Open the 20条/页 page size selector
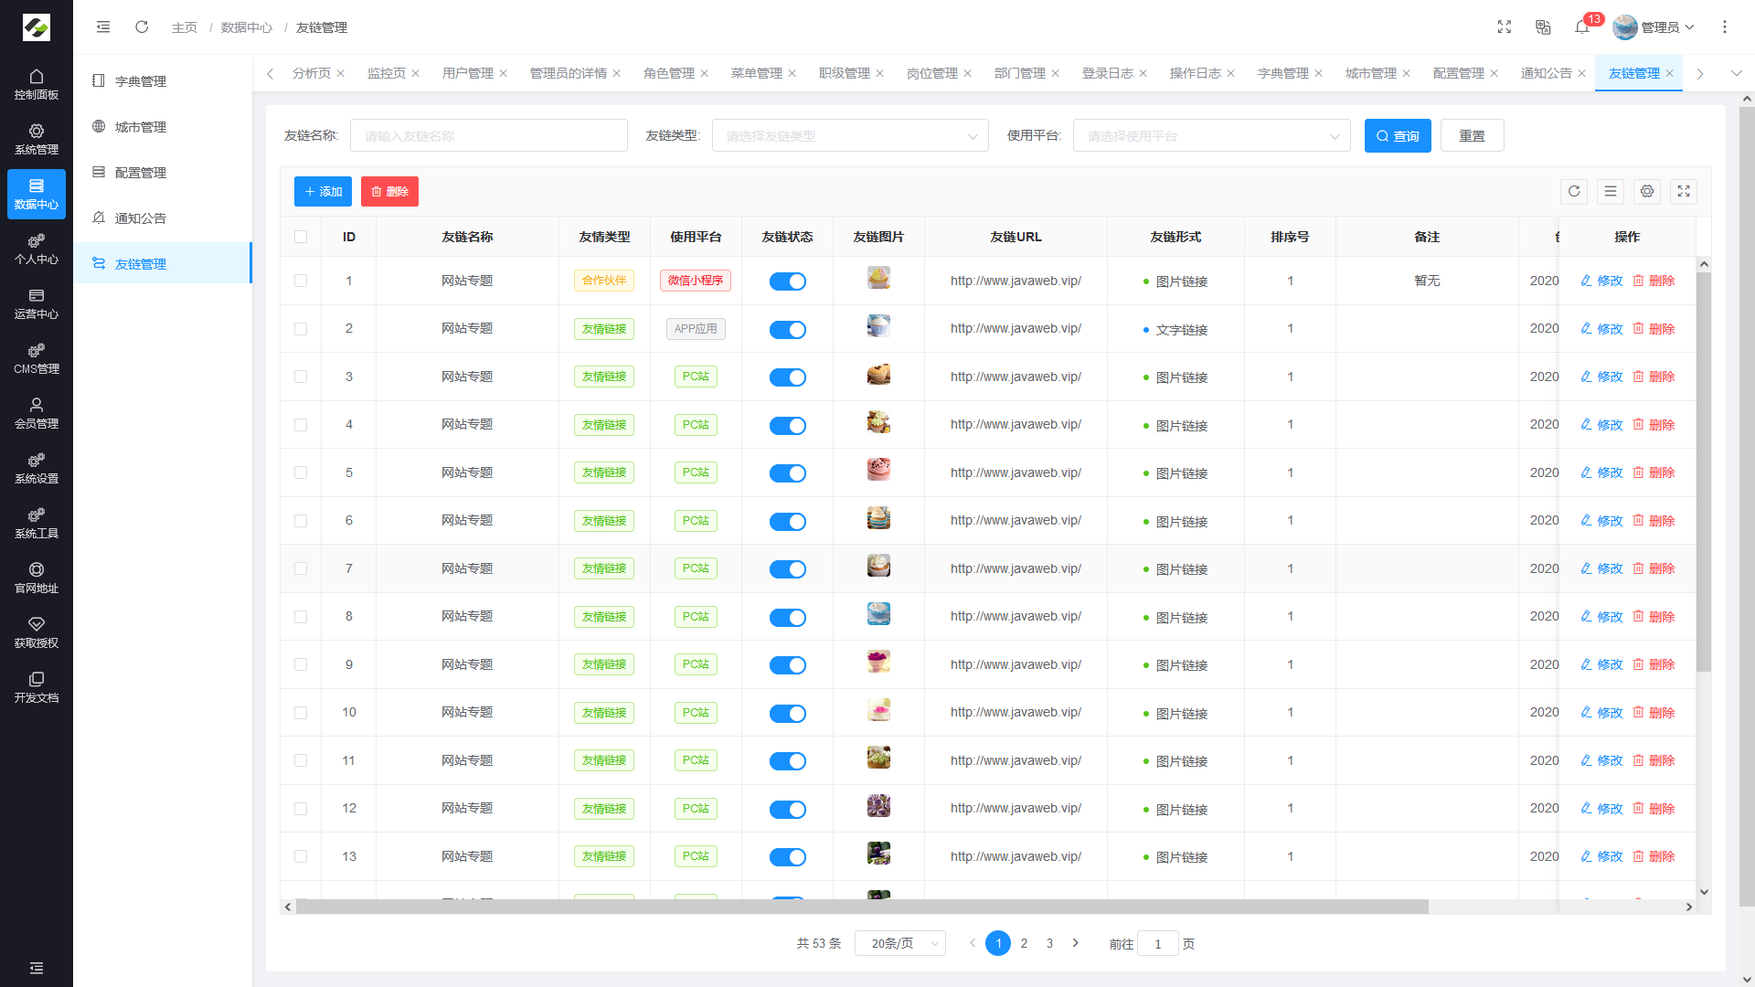 point(899,943)
